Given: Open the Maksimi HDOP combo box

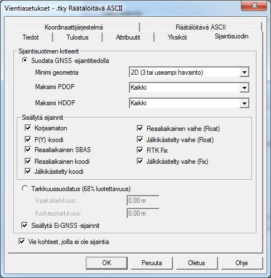Looking at the screenshot, I should tap(189, 103).
